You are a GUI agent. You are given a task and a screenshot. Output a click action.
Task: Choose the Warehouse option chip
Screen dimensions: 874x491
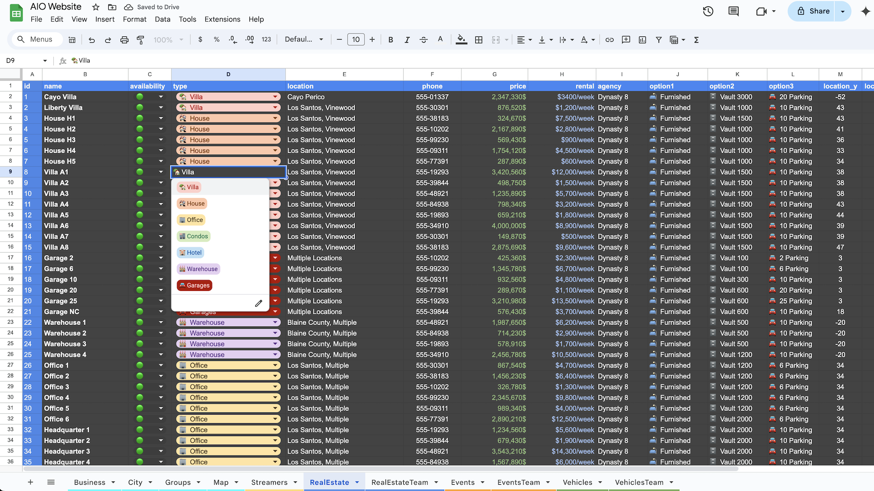tap(198, 269)
